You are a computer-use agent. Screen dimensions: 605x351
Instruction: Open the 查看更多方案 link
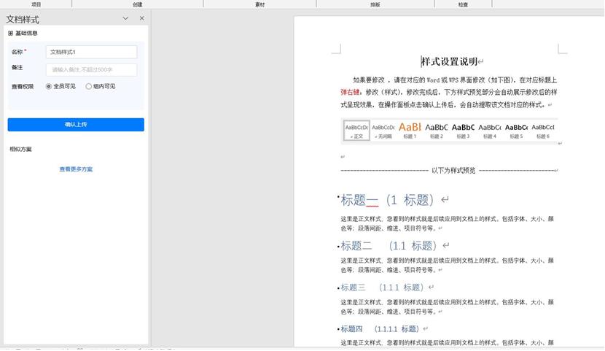(76, 169)
